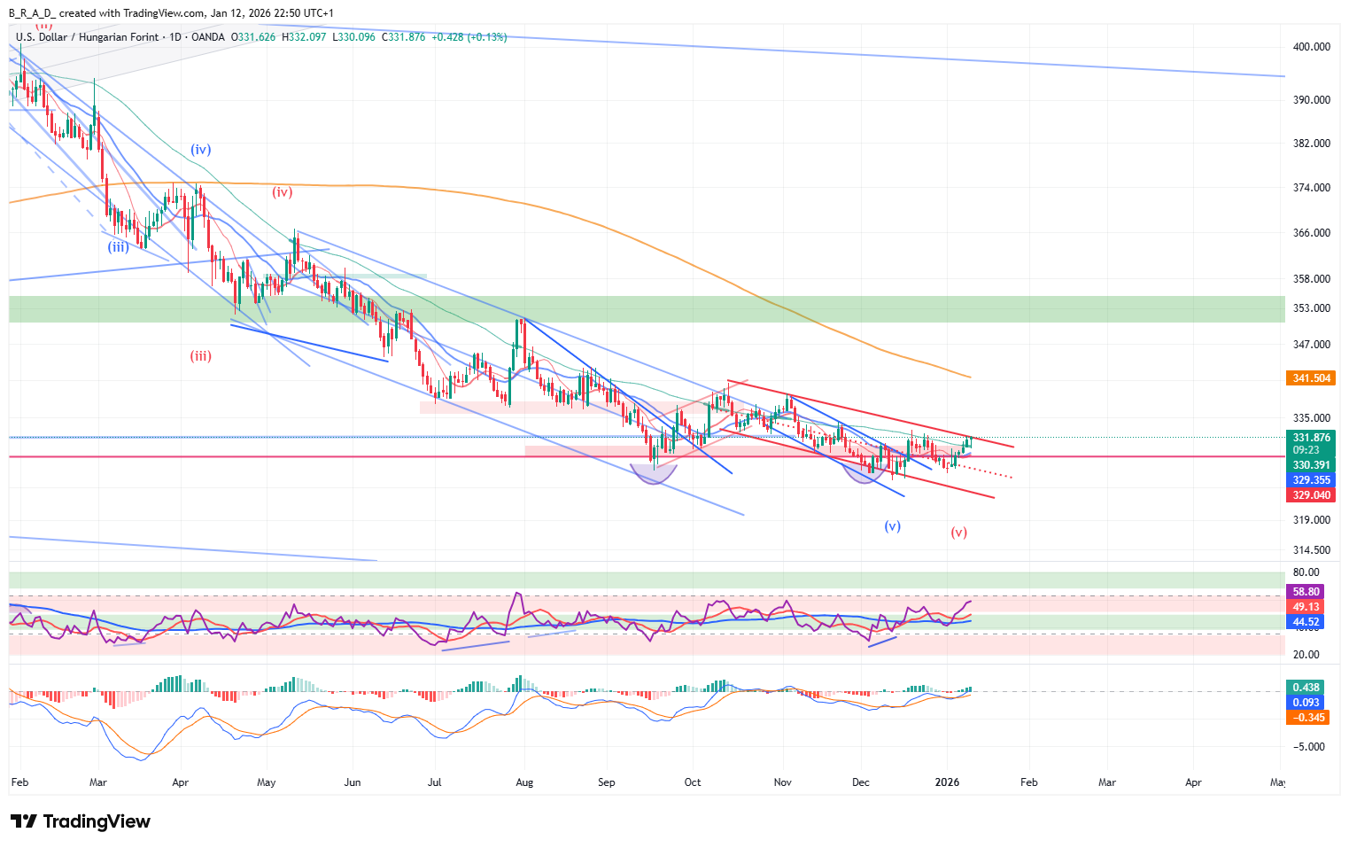Click the Aug label on time axis
This screenshot has width=1349, height=848.
coord(524,782)
